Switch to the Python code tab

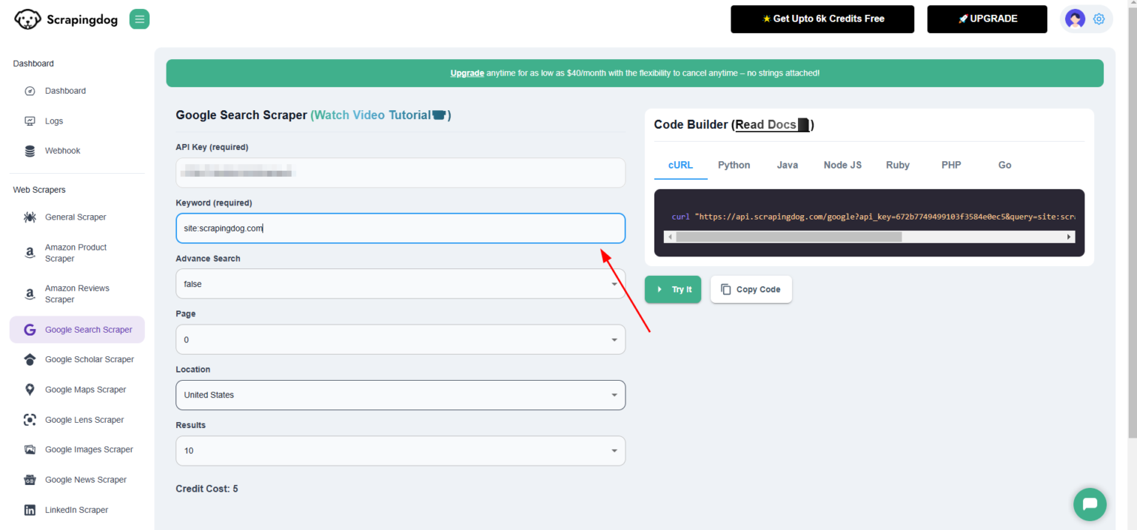click(x=734, y=165)
